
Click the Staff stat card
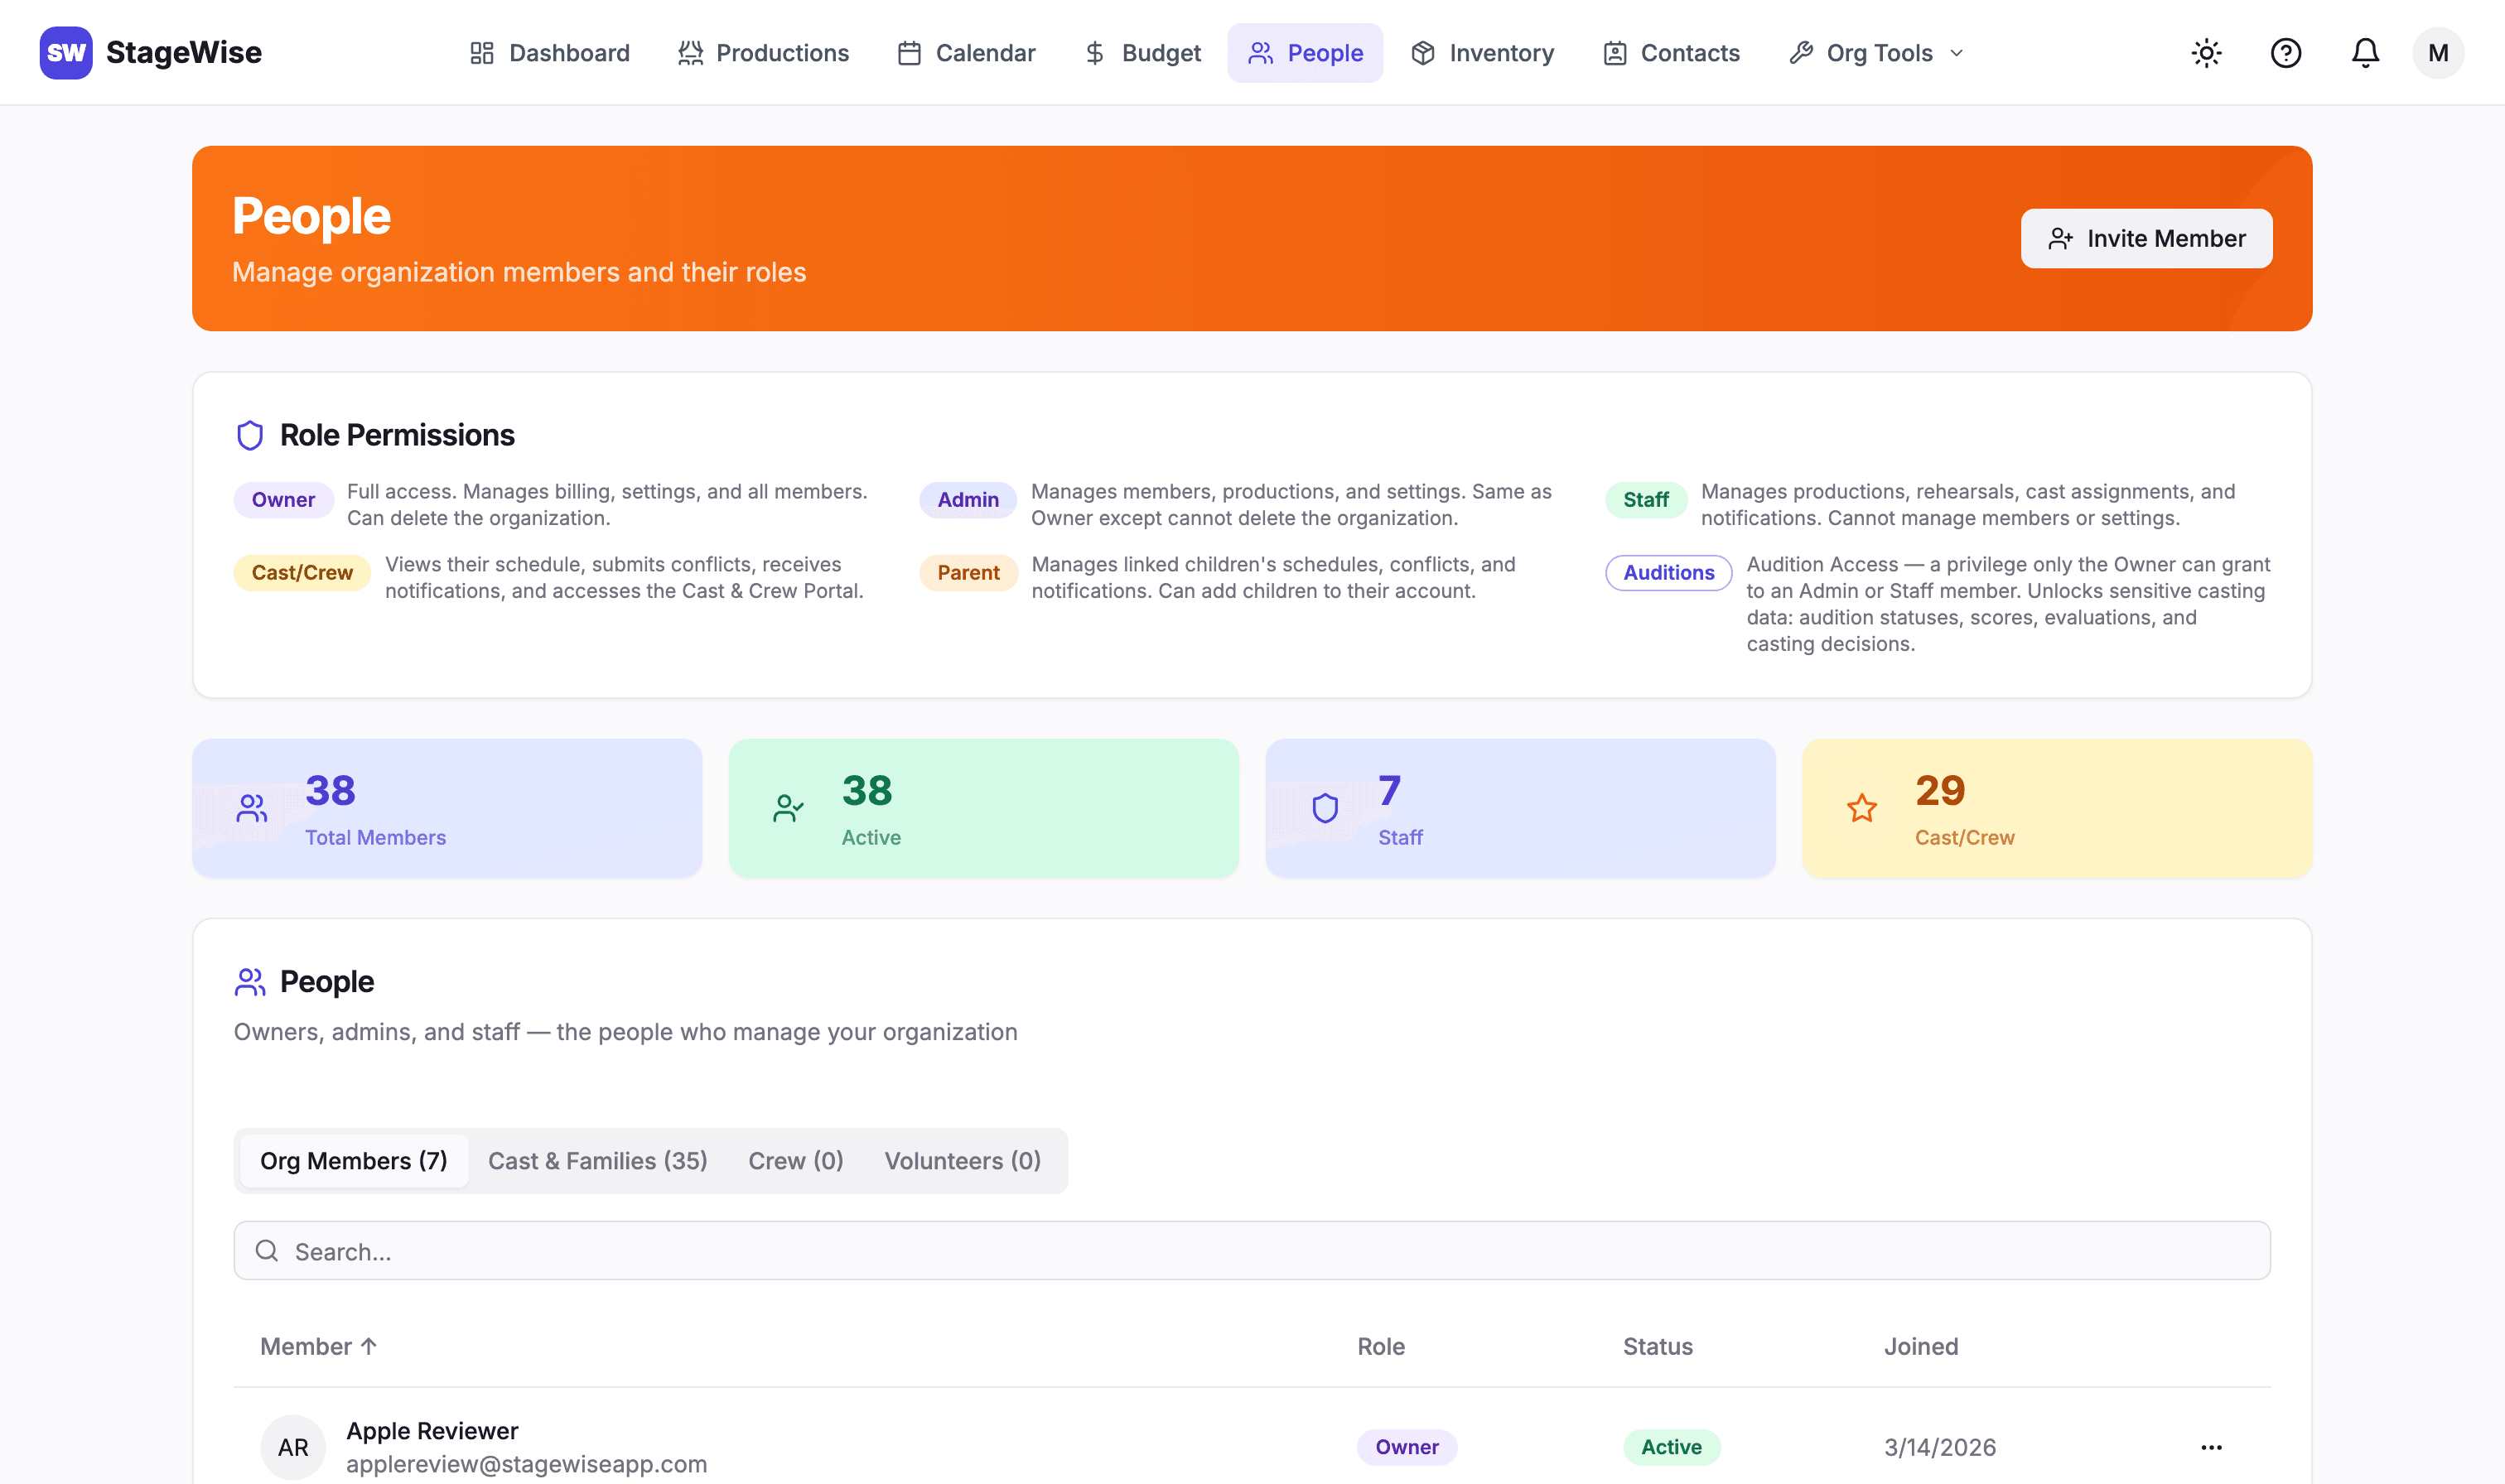point(1520,808)
